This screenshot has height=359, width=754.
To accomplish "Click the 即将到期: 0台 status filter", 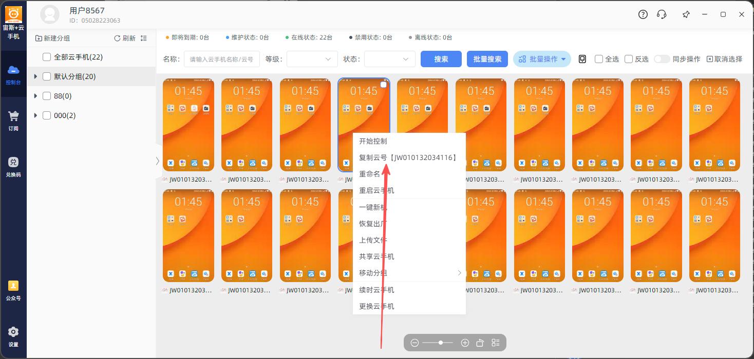I will [x=188, y=37].
